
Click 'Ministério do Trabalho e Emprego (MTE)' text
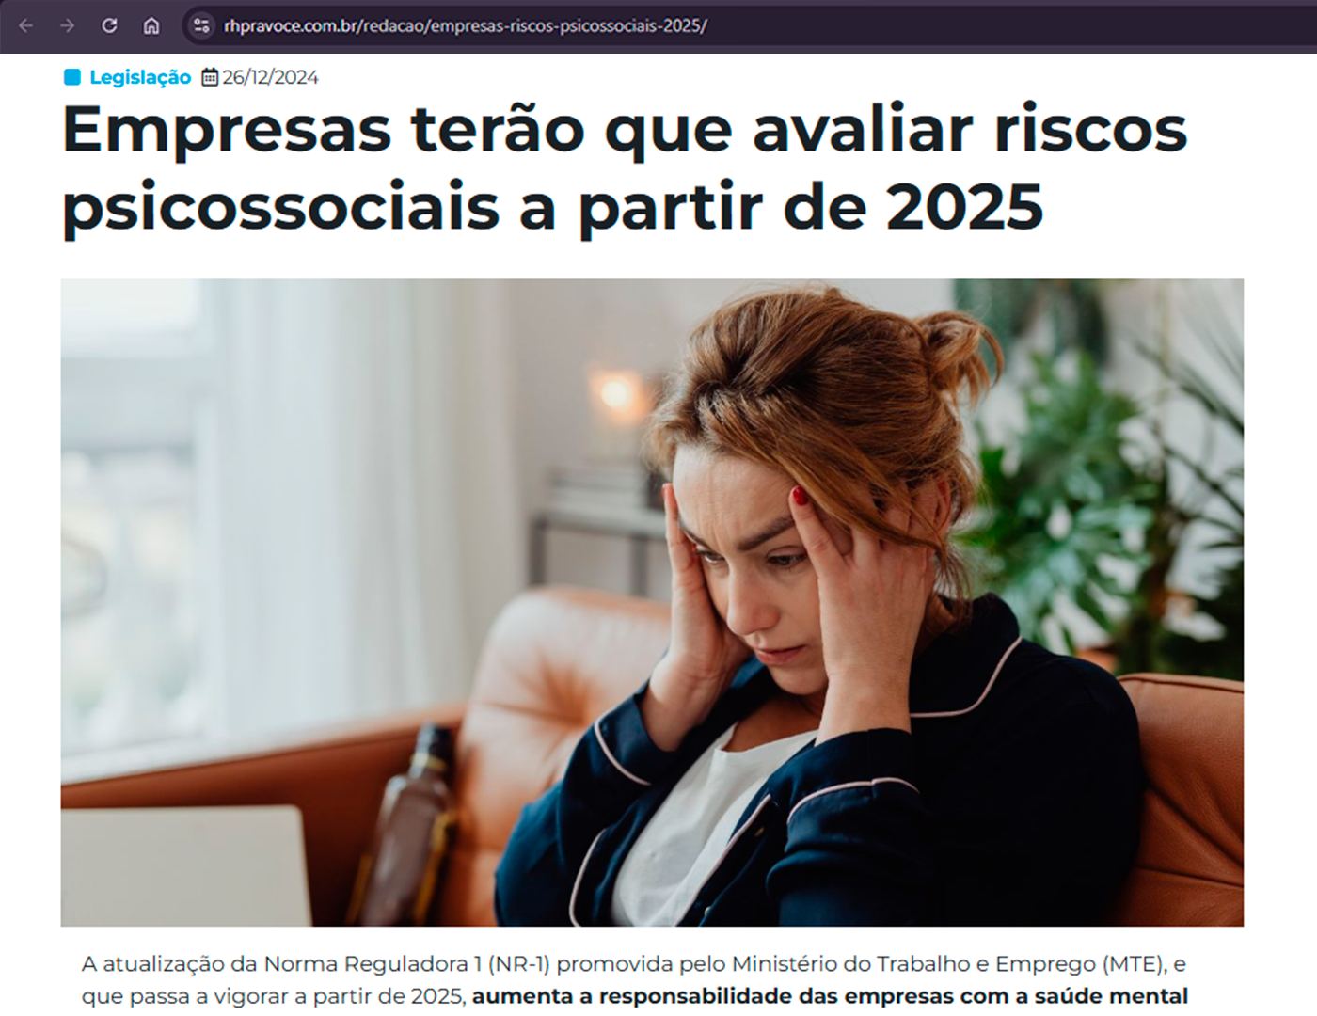948,964
